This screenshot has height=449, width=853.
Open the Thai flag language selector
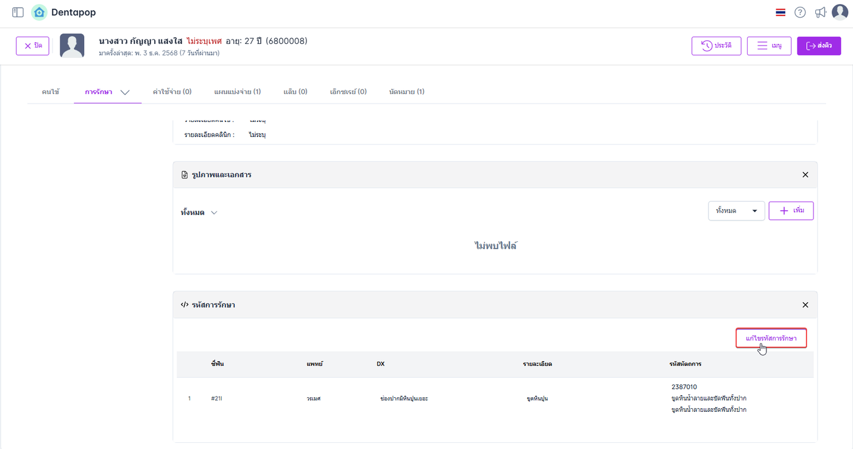coord(780,12)
